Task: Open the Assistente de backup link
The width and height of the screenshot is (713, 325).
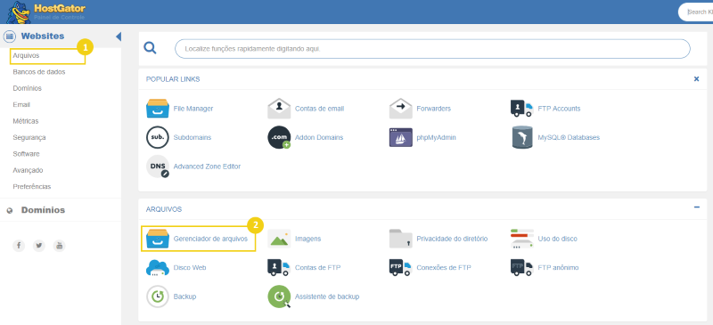Action: click(327, 297)
